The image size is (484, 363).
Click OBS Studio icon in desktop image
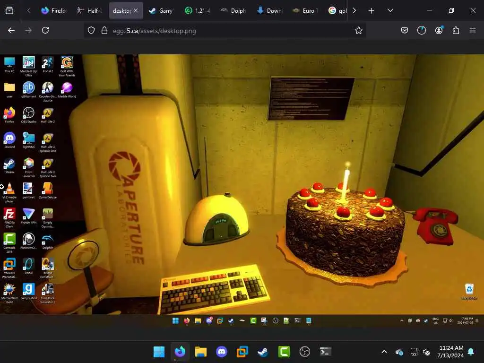point(28,115)
